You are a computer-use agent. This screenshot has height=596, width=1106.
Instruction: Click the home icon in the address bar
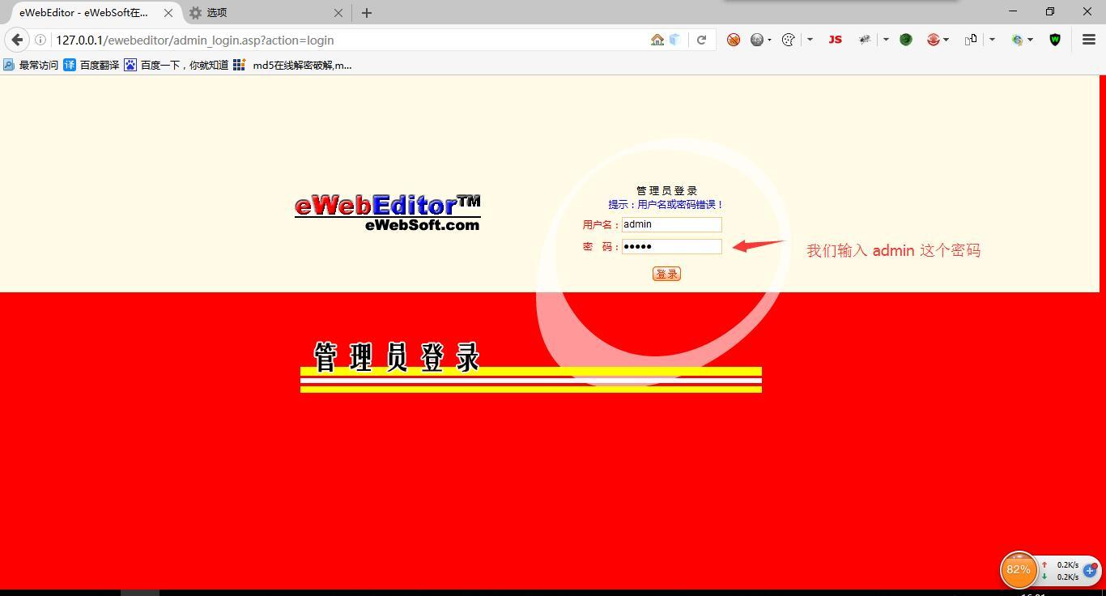coord(657,40)
